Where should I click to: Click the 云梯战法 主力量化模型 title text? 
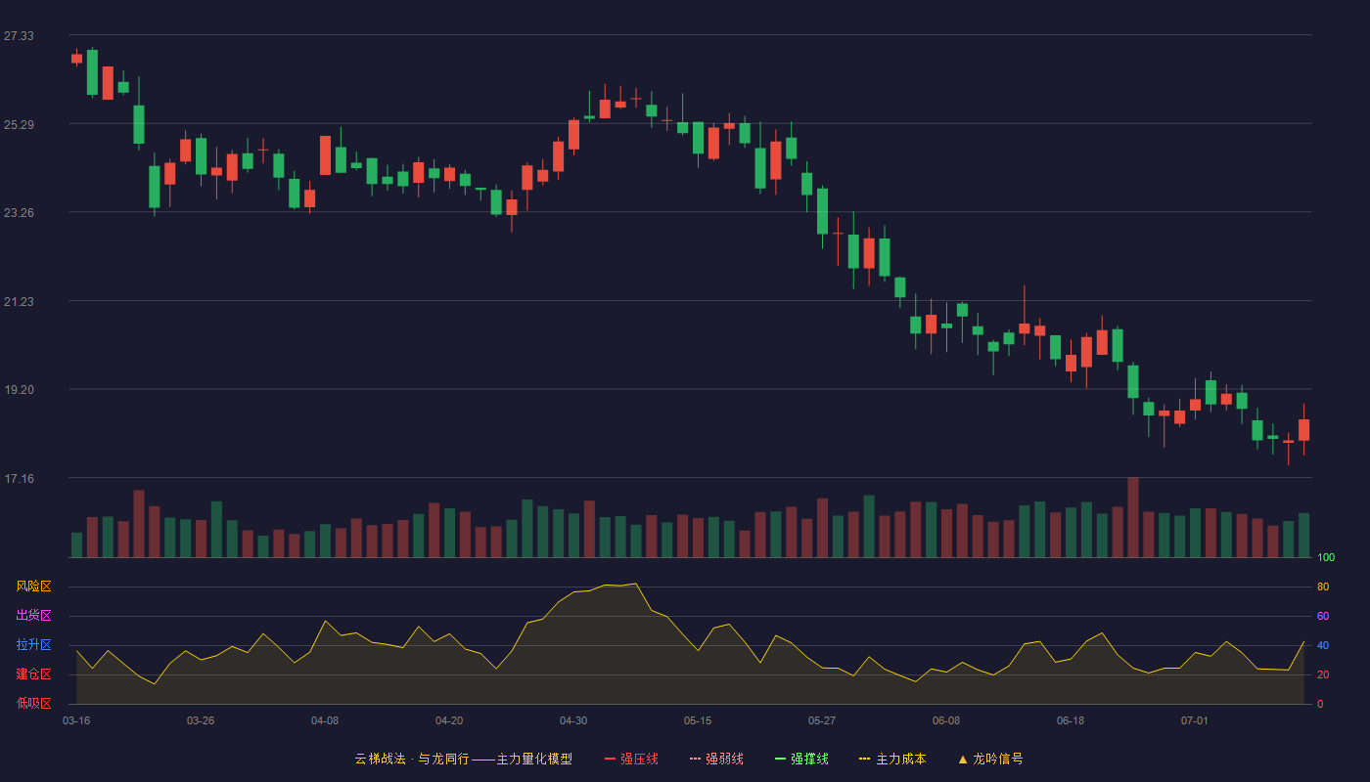(x=463, y=759)
